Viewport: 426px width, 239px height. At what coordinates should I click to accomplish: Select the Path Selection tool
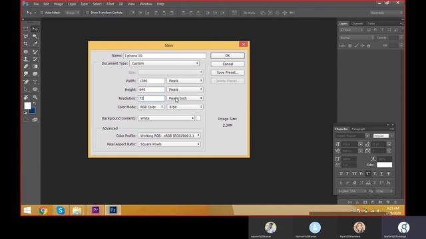point(26,89)
